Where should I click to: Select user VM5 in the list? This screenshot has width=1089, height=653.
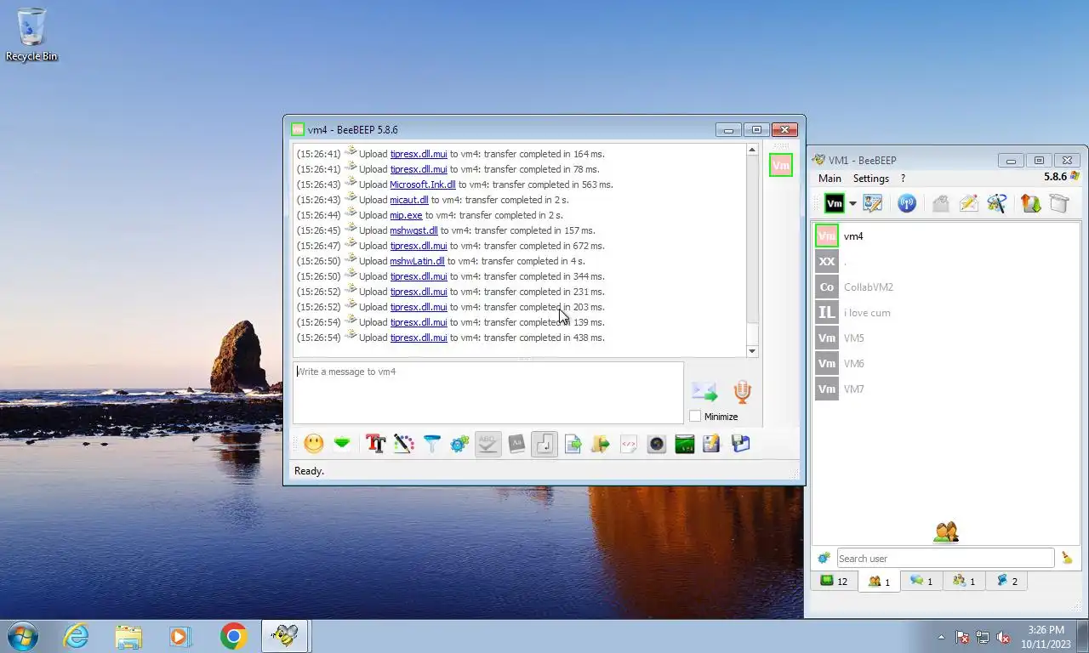(946, 338)
